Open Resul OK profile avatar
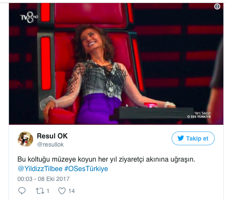Screen dimensions: 225x202 point(25,139)
